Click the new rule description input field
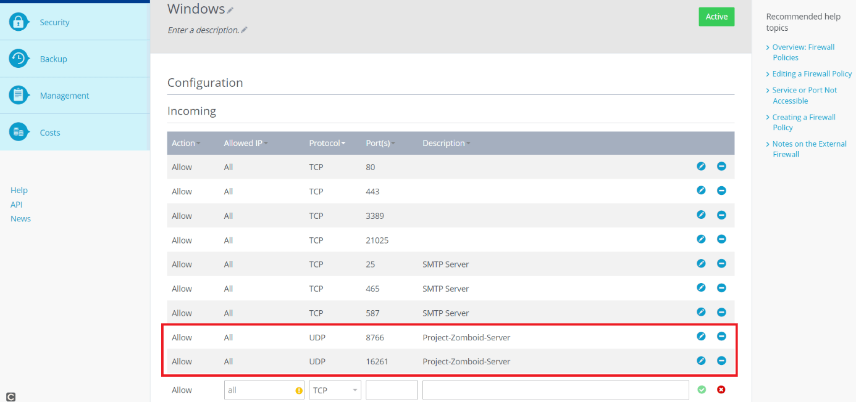This screenshot has width=856, height=402. (556, 390)
